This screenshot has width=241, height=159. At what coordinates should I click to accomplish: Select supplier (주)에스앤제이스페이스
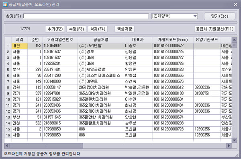pyautogui.click(x=101, y=76)
